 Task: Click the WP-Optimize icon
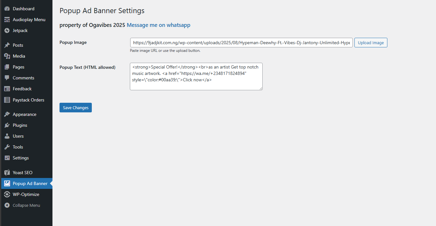[7, 194]
